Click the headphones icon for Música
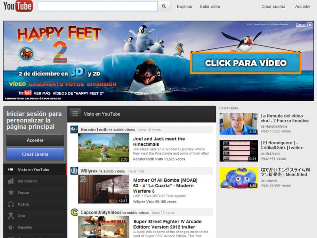 coord(11,204)
